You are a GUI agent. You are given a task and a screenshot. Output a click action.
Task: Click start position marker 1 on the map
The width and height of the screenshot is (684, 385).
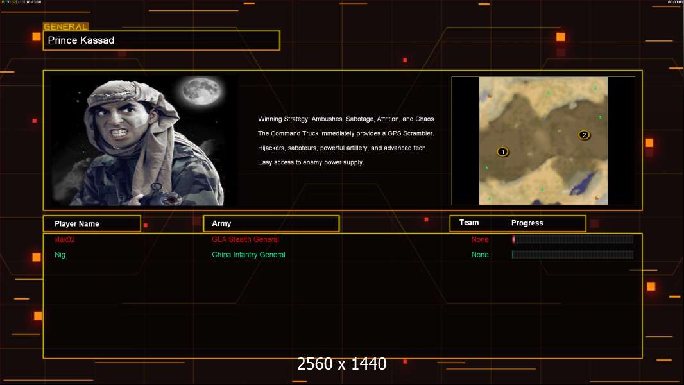pyautogui.click(x=502, y=151)
